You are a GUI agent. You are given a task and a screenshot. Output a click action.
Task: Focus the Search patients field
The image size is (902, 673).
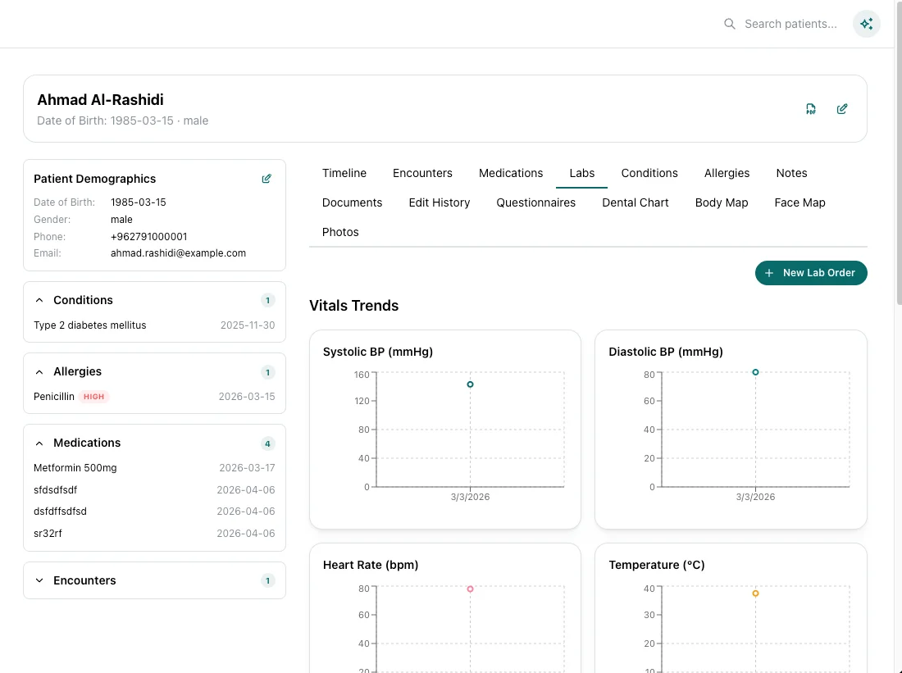[790, 24]
